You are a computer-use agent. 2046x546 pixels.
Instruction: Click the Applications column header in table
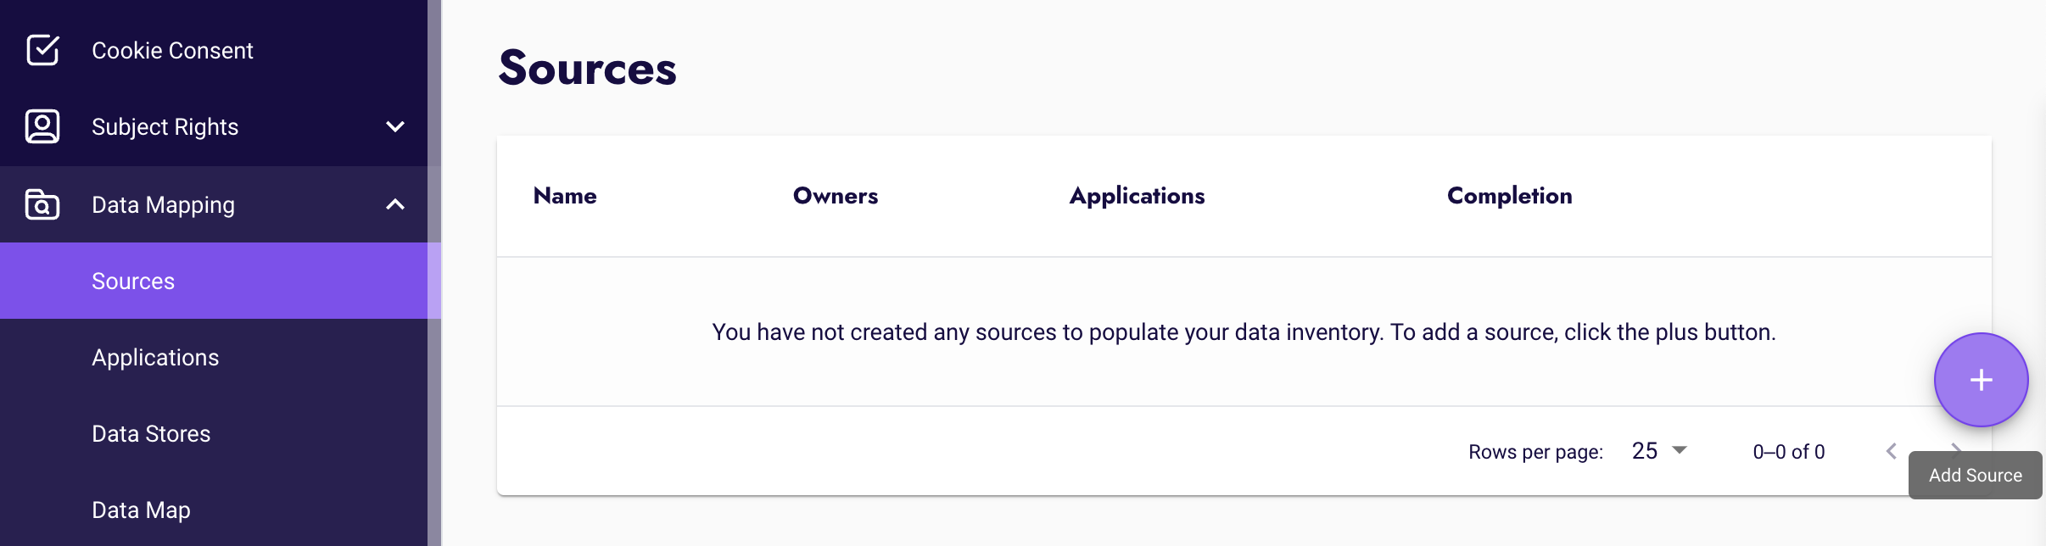pyautogui.click(x=1137, y=196)
